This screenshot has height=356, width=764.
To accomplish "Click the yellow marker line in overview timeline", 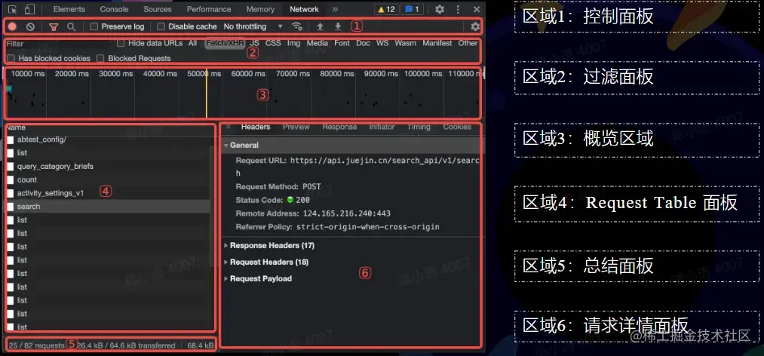I will coord(207,93).
